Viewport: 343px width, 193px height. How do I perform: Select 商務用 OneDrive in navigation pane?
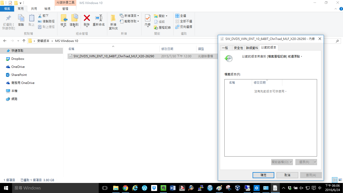[23, 83]
